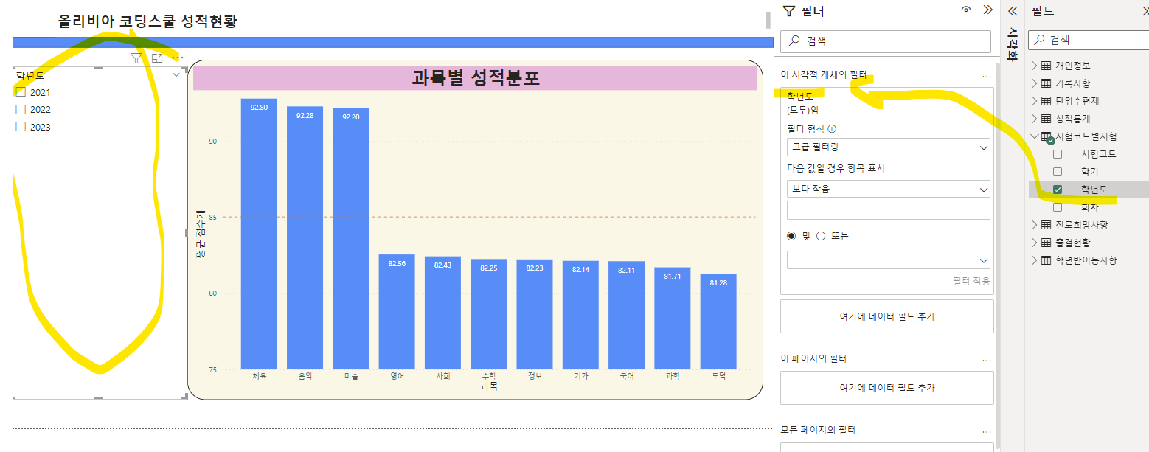Select the 음악 bar labeled 92.28
This screenshot has height=452, width=1149.
point(305,238)
